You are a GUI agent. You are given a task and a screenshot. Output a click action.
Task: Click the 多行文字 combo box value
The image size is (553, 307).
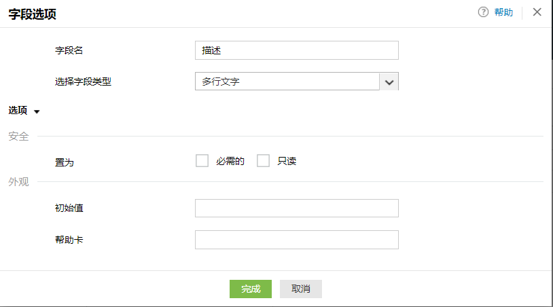[x=287, y=82]
